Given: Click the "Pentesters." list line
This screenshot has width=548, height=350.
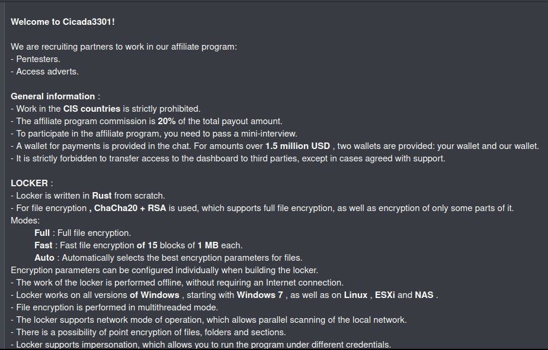Looking at the screenshot, I should point(36,59).
